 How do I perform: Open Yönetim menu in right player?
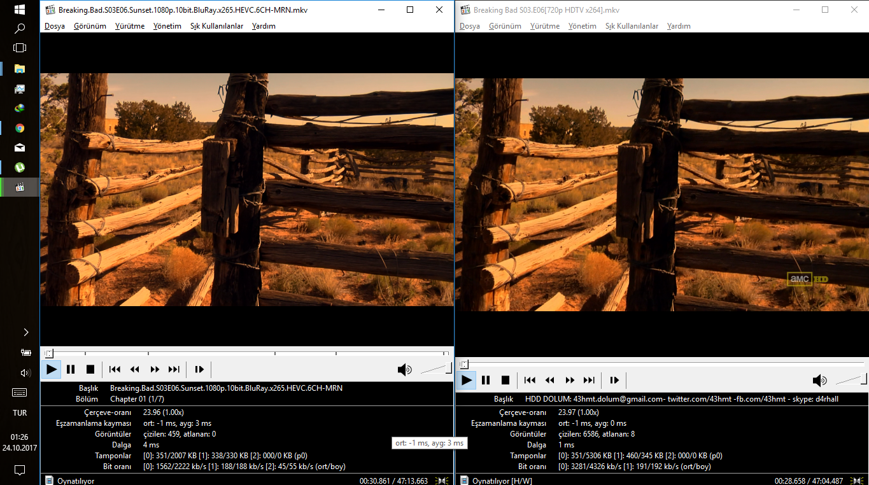click(x=583, y=26)
